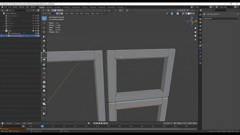
Task: Select the Measure tool
Action: click(44, 50)
